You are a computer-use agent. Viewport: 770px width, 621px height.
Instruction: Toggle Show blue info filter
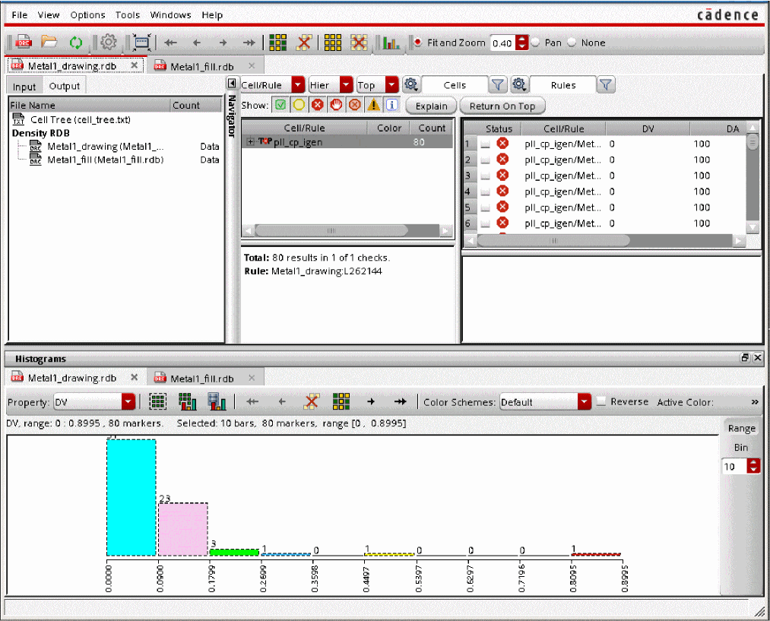coord(391,105)
